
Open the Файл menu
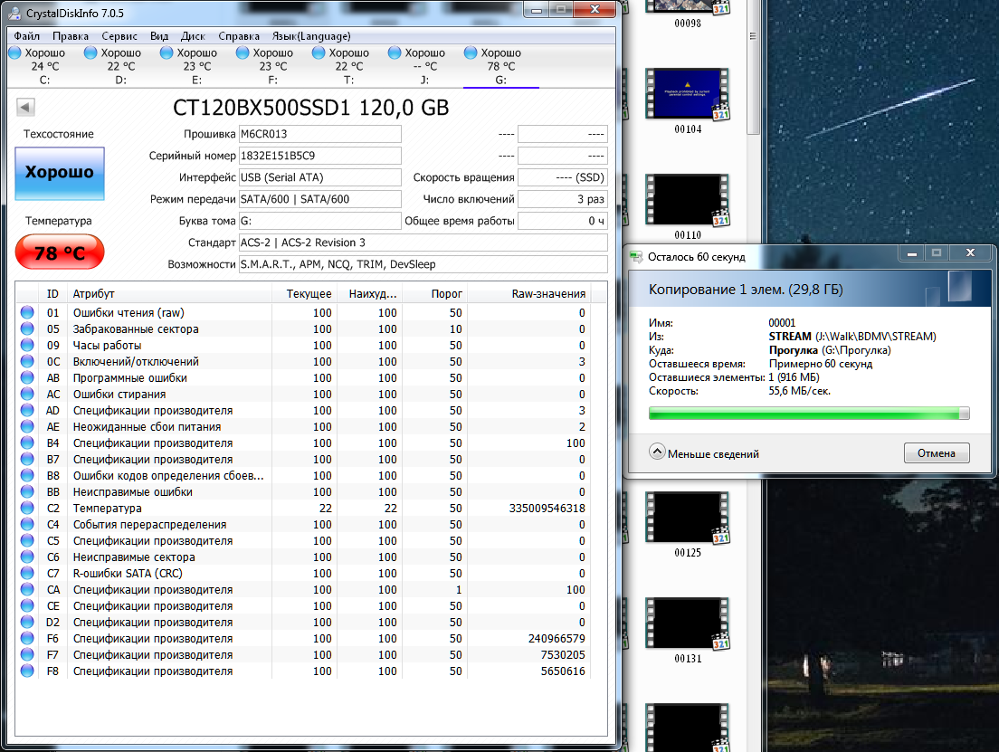click(27, 36)
